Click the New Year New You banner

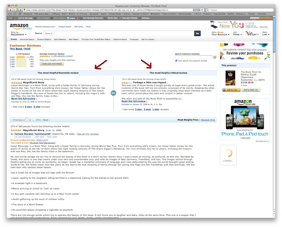click(x=239, y=25)
